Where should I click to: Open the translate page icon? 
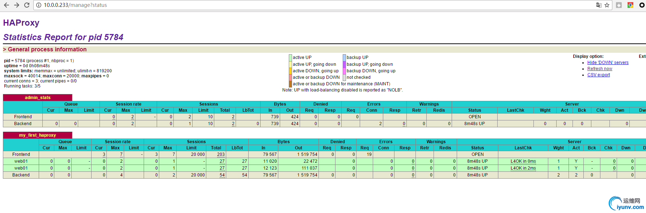(x=599, y=5)
